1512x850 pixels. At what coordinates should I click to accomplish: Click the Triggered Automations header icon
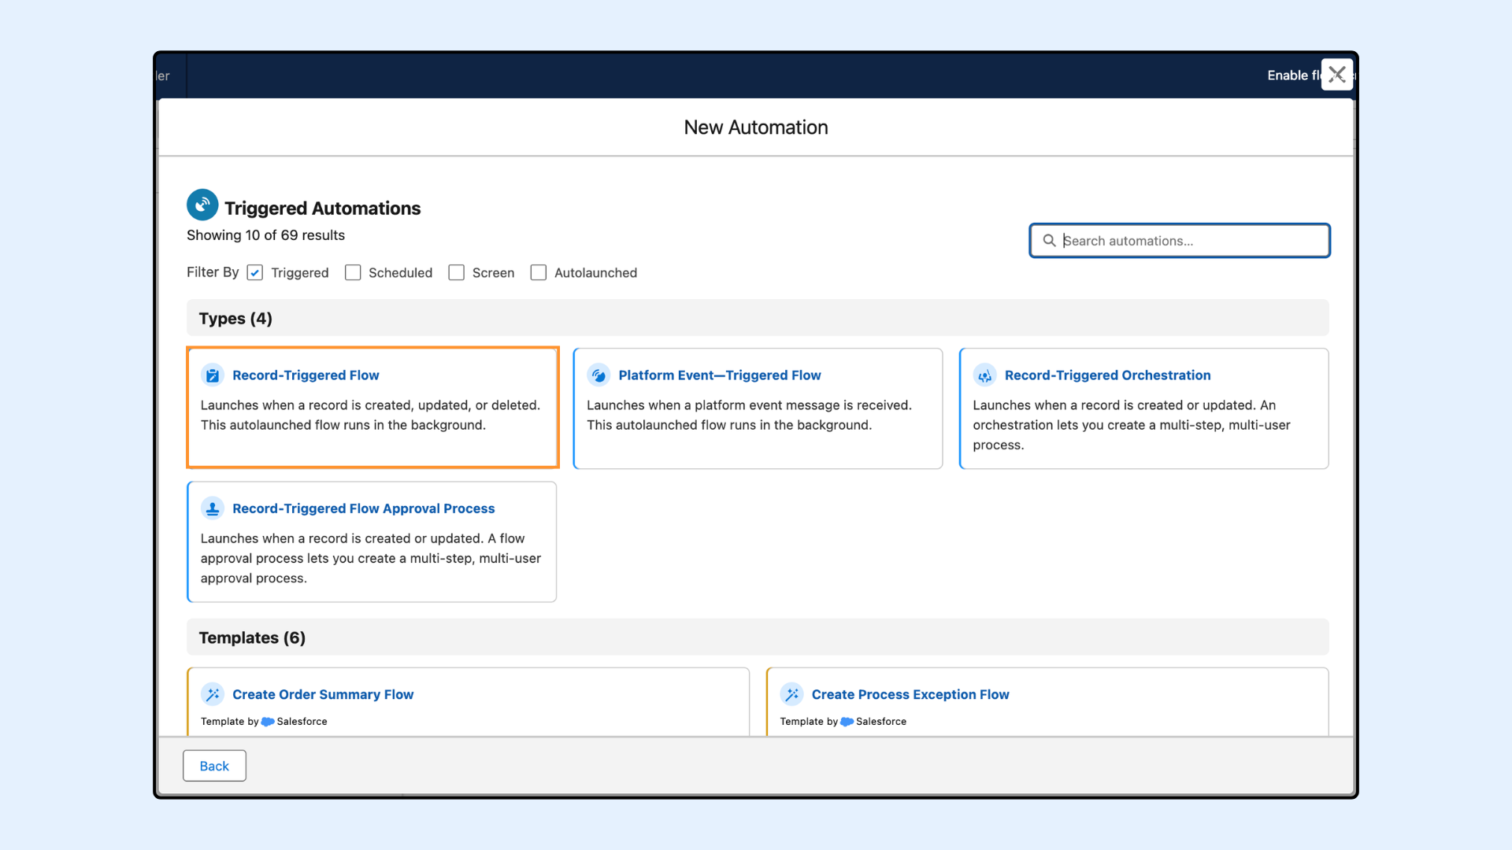[x=202, y=205]
